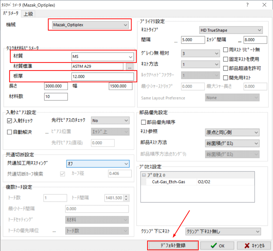Open the ネストタイプ HD TrueShape dropdown
273x251 pixels.
pos(231,30)
